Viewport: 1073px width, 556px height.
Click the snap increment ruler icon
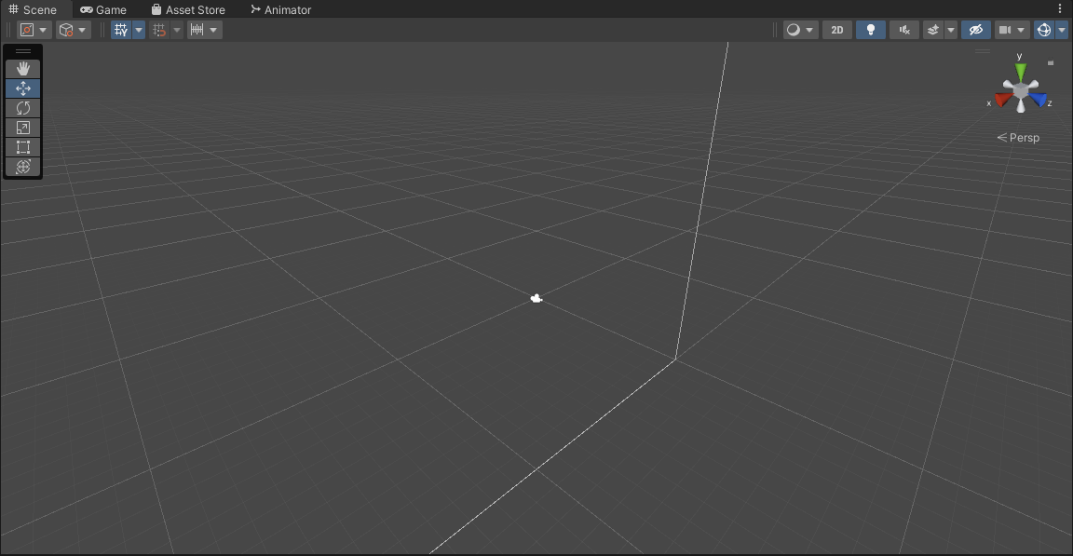coord(198,29)
